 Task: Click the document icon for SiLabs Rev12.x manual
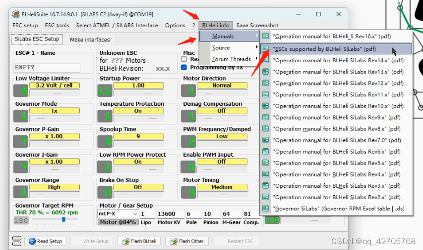(x=266, y=83)
